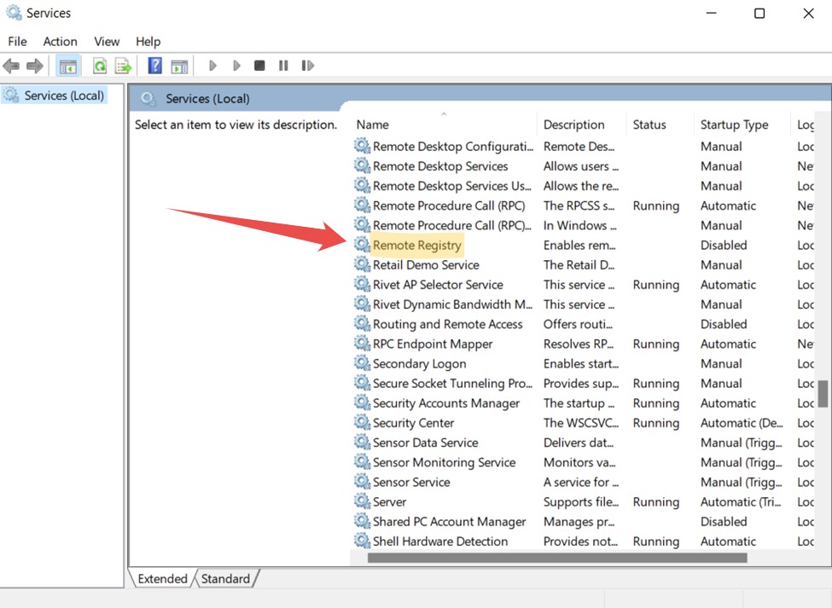
Task: Refresh the services list
Action: 100,66
